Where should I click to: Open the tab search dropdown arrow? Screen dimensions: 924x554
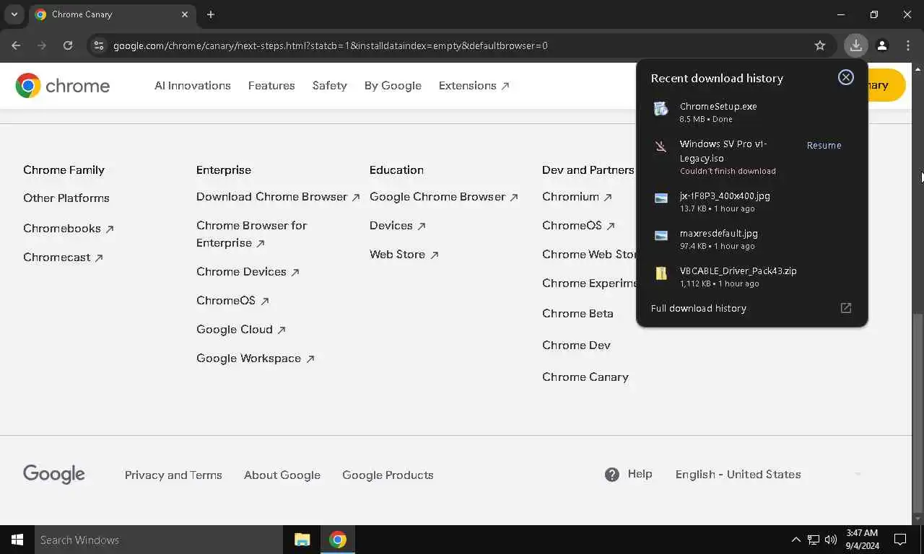(x=14, y=14)
